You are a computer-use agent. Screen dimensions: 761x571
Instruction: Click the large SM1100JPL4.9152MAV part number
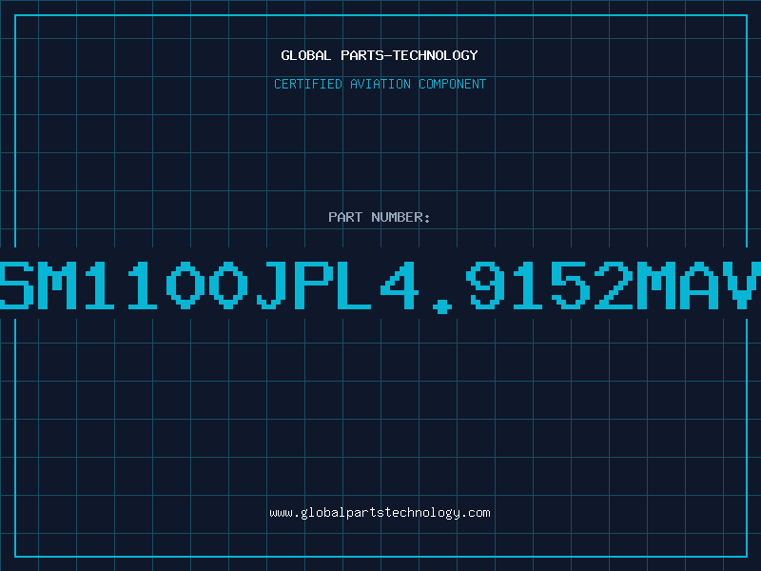pos(380,285)
